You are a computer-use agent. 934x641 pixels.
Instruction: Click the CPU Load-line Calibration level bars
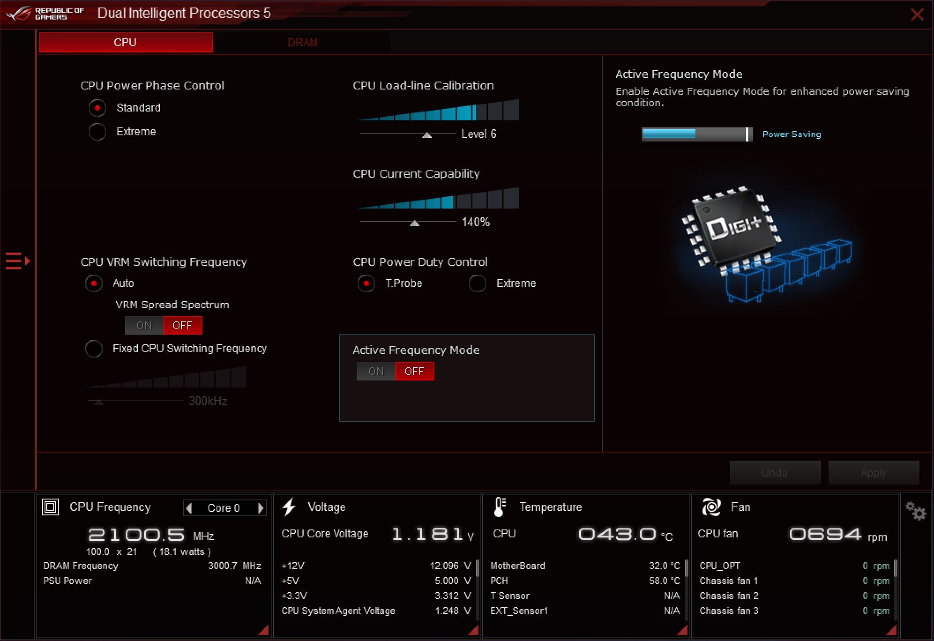tap(438, 110)
